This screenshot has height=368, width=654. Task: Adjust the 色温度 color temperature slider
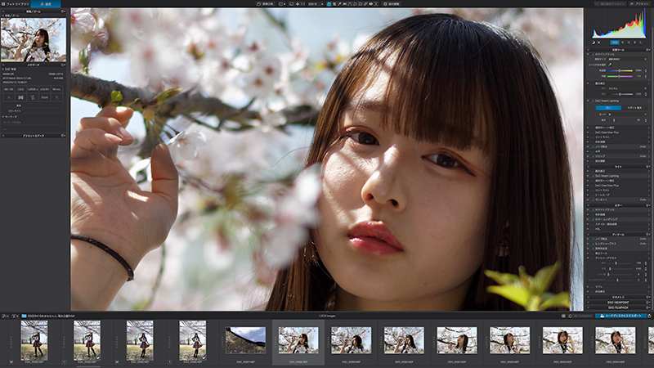[620, 70]
